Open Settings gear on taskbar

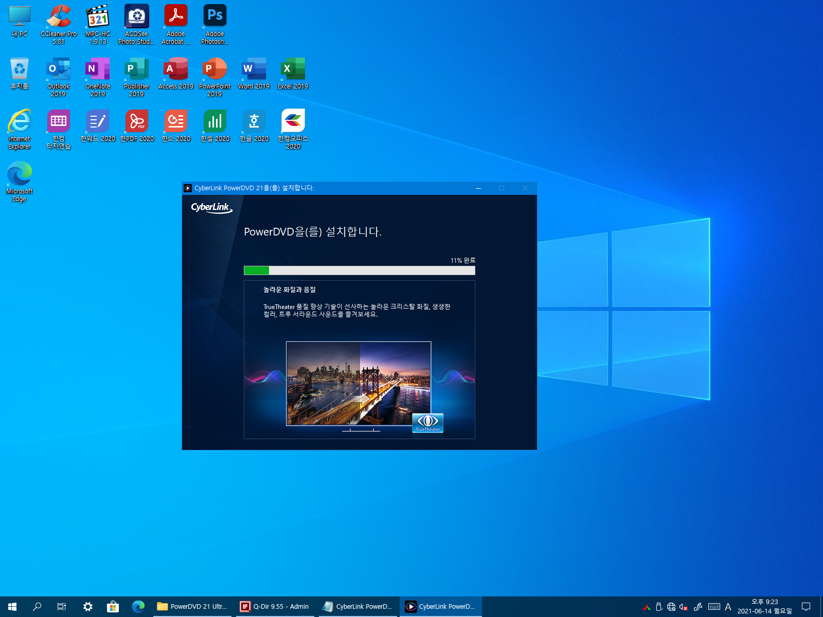click(88, 607)
